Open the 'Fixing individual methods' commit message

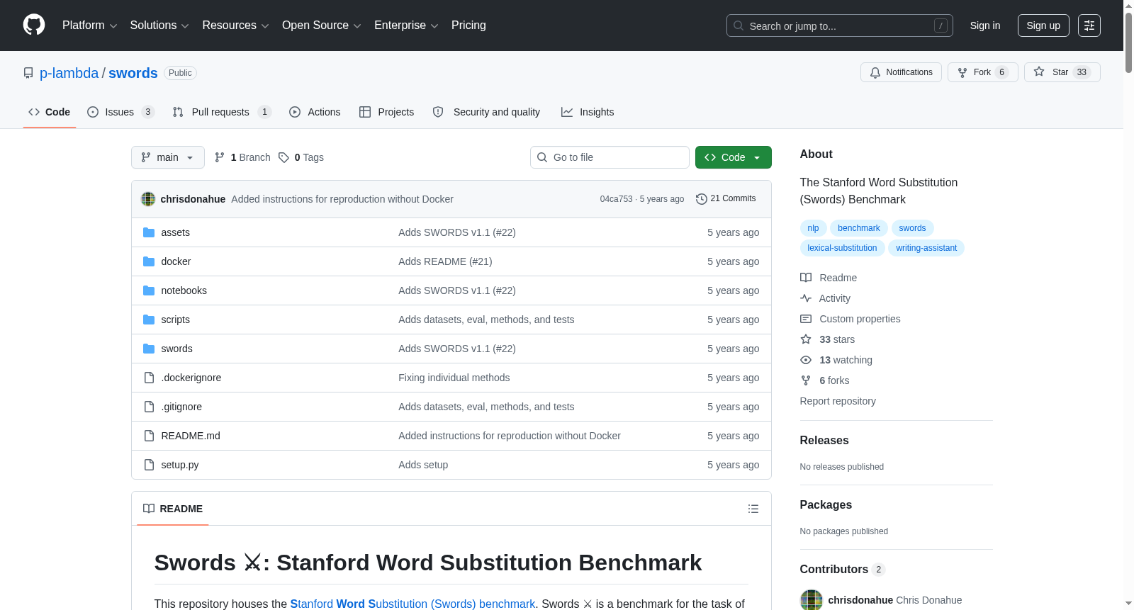(x=454, y=378)
